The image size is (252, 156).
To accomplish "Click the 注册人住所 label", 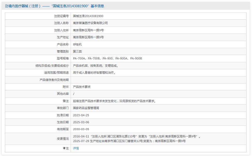I will (x=61, y=30).
